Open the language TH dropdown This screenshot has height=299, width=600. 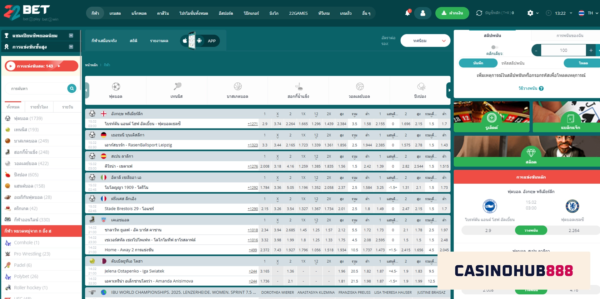(x=593, y=13)
